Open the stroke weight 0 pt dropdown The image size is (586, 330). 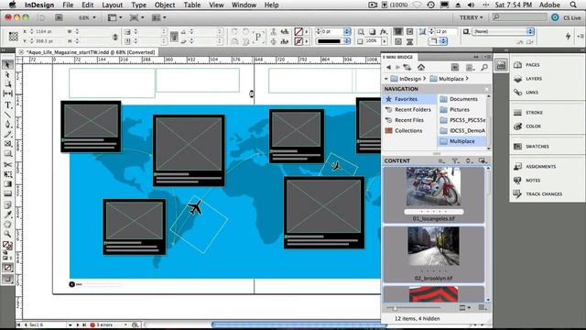[x=347, y=32]
